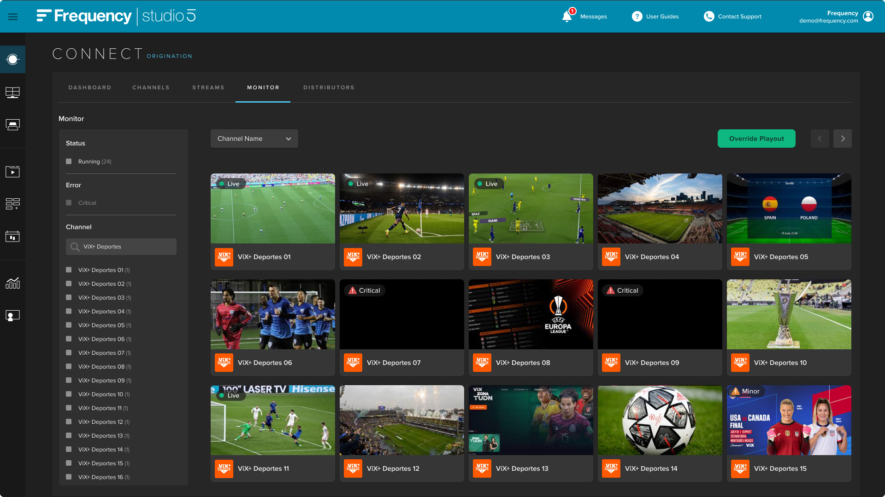Open the monitor screen sidebar icon
The width and height of the screenshot is (885, 497).
12,92
